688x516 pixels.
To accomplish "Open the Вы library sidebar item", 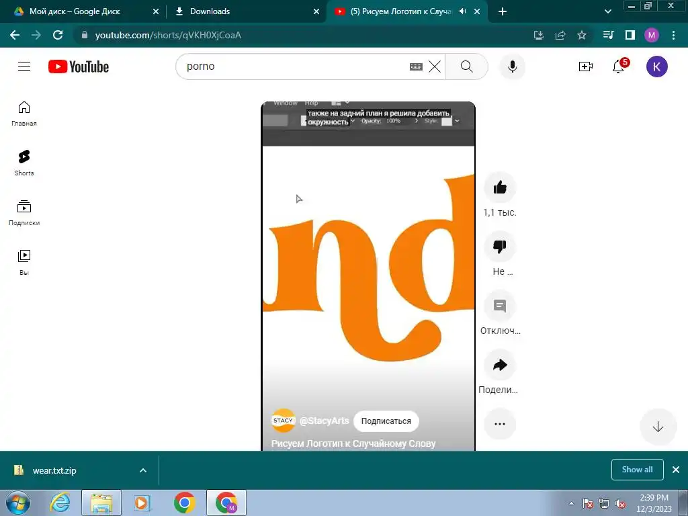I will 24,263.
